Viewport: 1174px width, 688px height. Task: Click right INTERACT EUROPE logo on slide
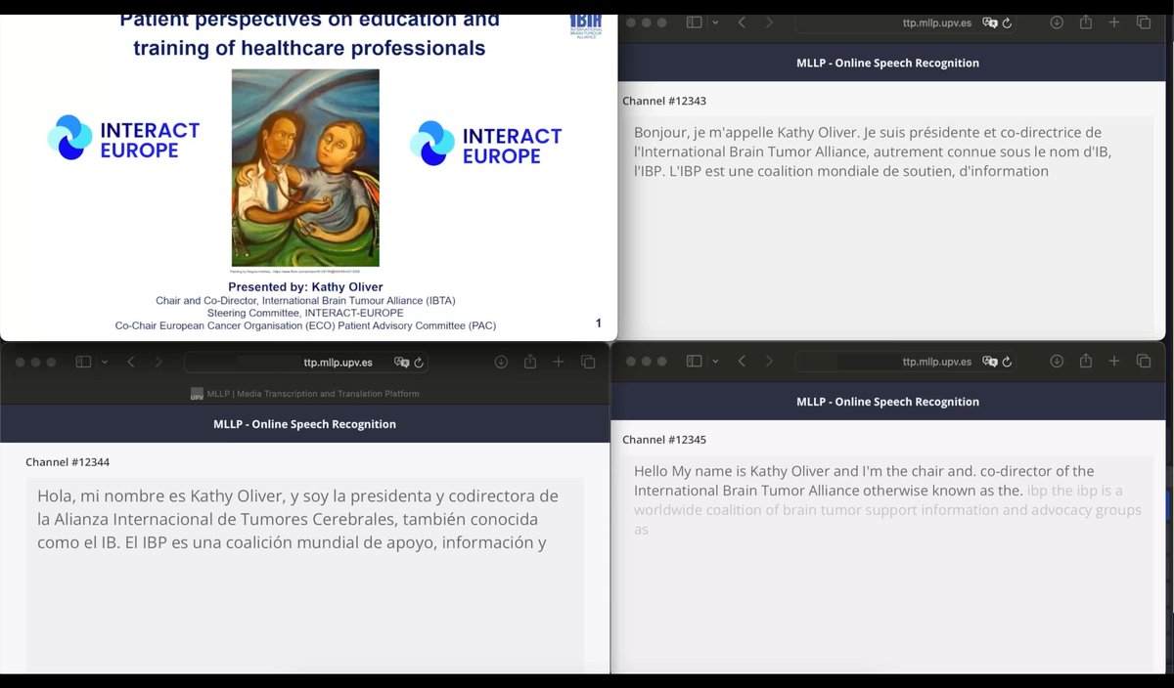coord(486,143)
